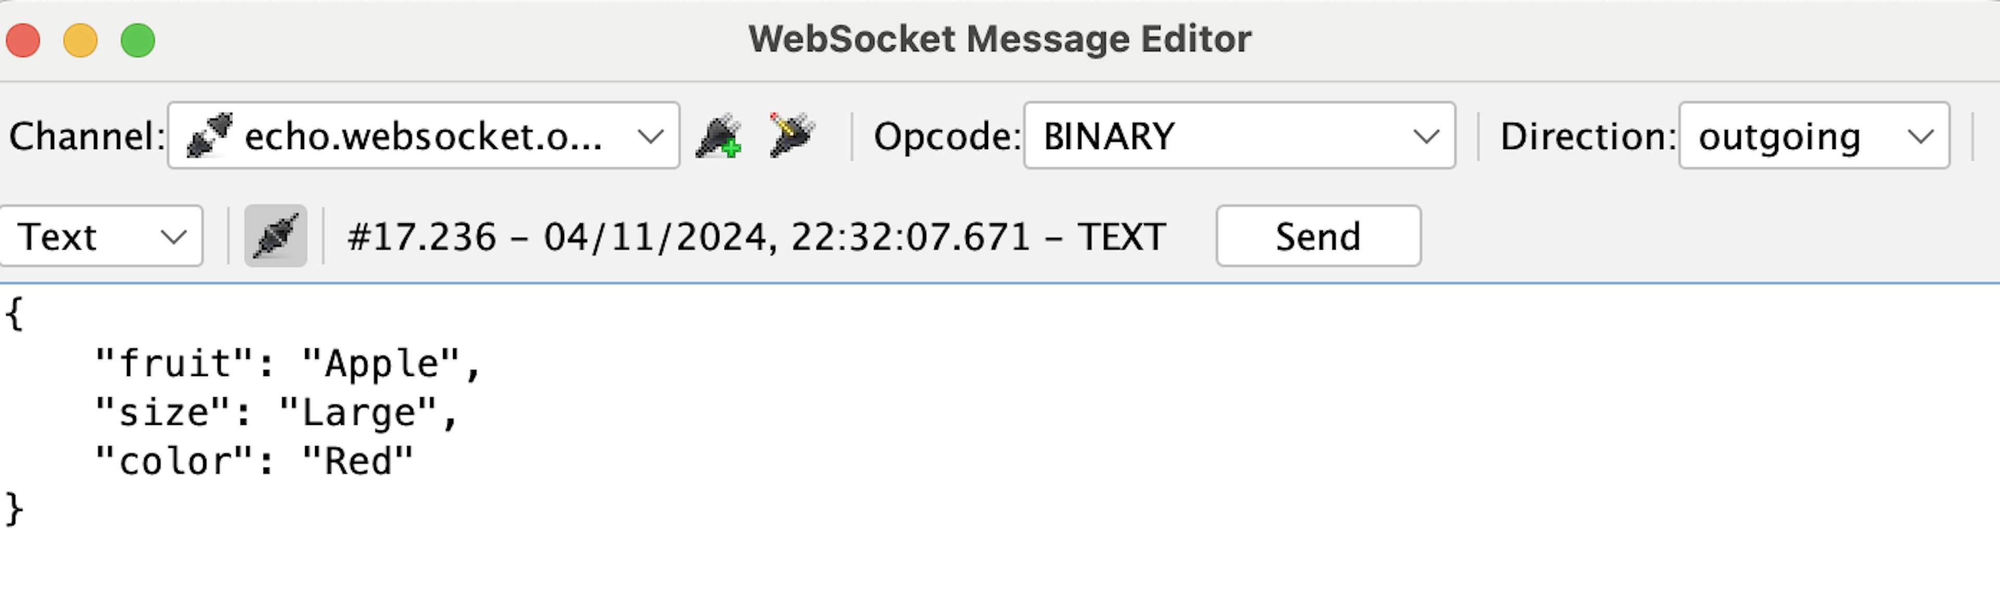Minimize the window with the yellow button

[81, 41]
